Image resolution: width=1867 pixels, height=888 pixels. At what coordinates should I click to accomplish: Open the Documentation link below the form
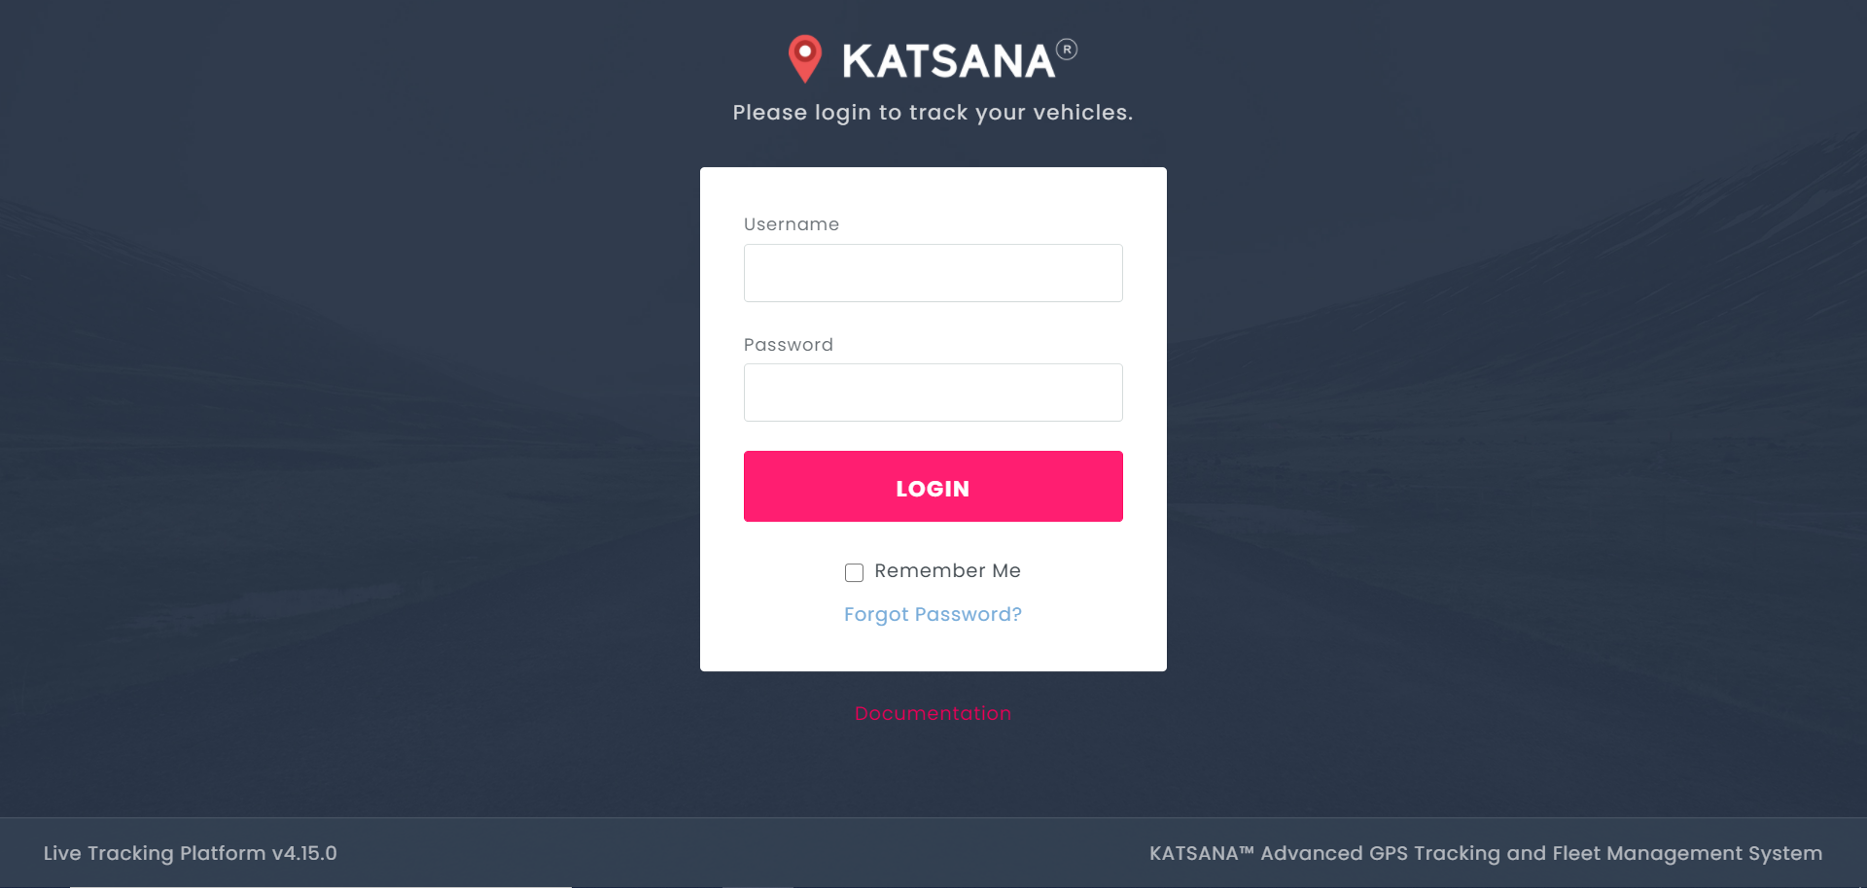(x=933, y=714)
